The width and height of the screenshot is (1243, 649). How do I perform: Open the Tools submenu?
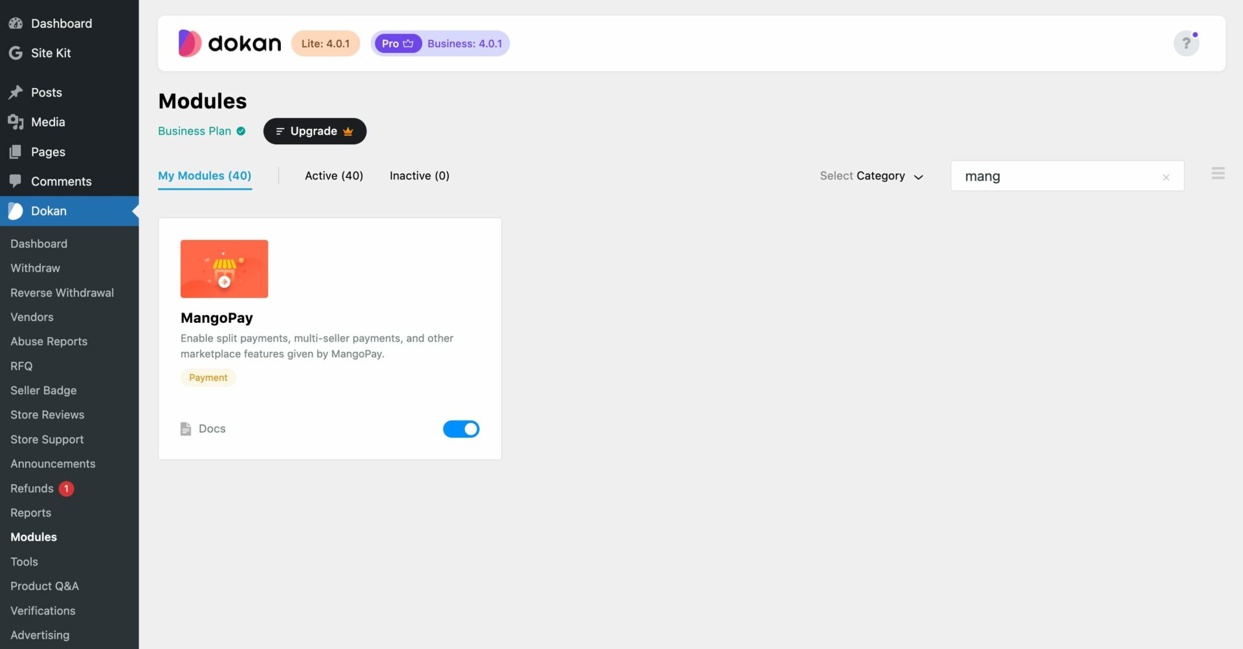click(24, 562)
